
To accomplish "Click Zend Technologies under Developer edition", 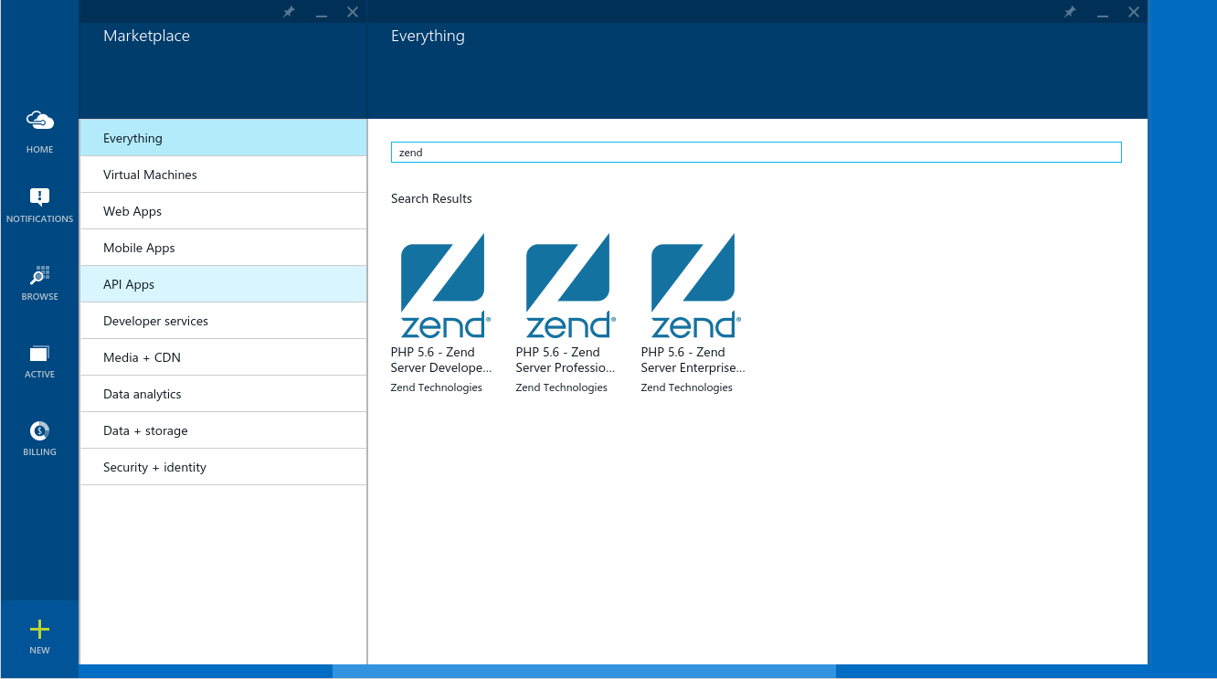I will tap(437, 387).
